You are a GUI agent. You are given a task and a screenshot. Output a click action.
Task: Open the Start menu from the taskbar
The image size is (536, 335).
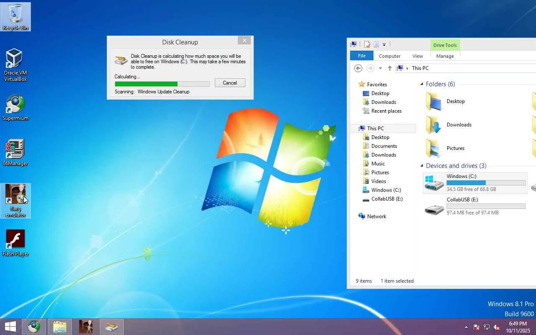coord(10,326)
